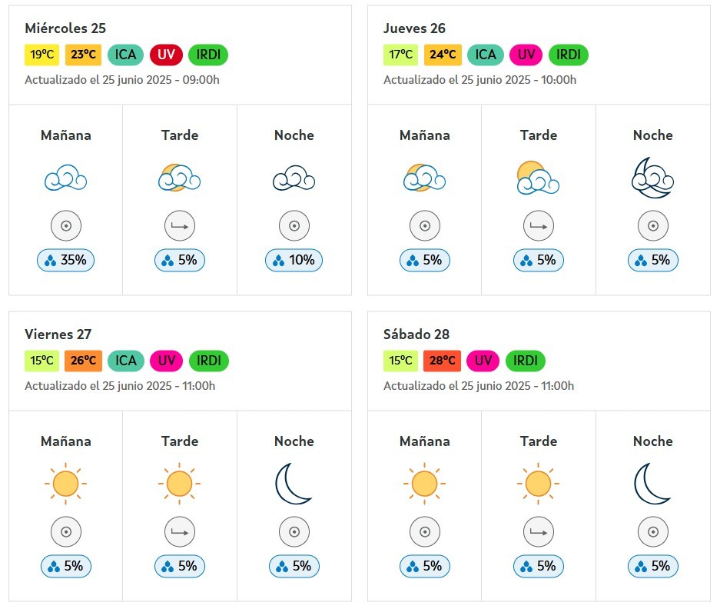Click the wind arrow icon for Sábado Tarde
Screen dimensions: 720x609
[x=538, y=532]
